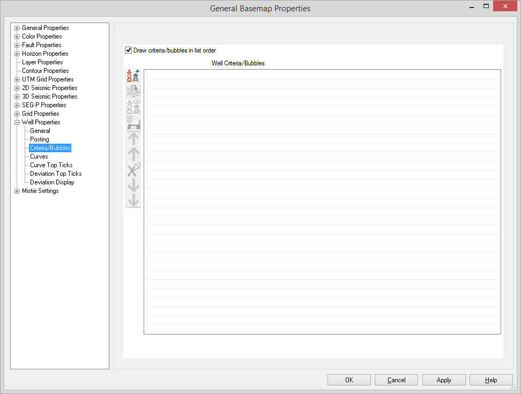521x394 pixels.
Task: Click the move-to-bottom arrow with bar below
Action: (133, 200)
